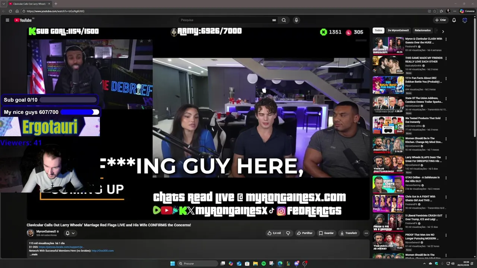Open options for THIS GAME MADE MY FRIENDS
The height and width of the screenshot is (268, 477).
pos(446,58)
